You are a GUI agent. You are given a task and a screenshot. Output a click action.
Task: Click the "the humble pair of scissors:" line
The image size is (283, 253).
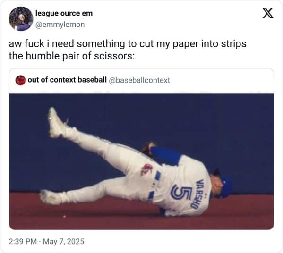(x=72, y=56)
